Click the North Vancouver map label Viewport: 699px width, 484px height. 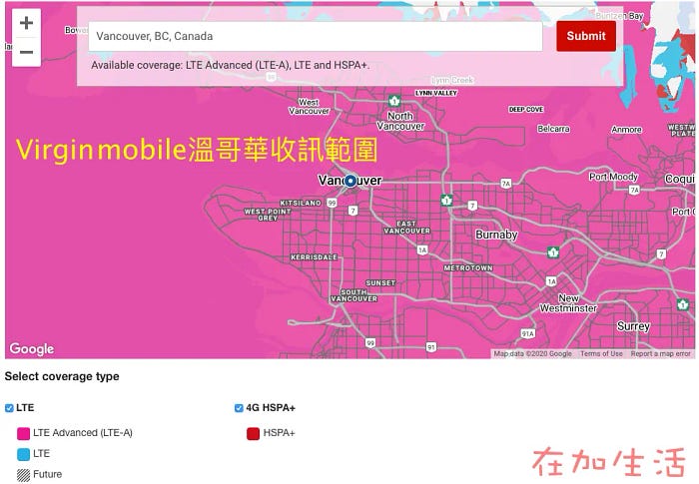click(400, 121)
